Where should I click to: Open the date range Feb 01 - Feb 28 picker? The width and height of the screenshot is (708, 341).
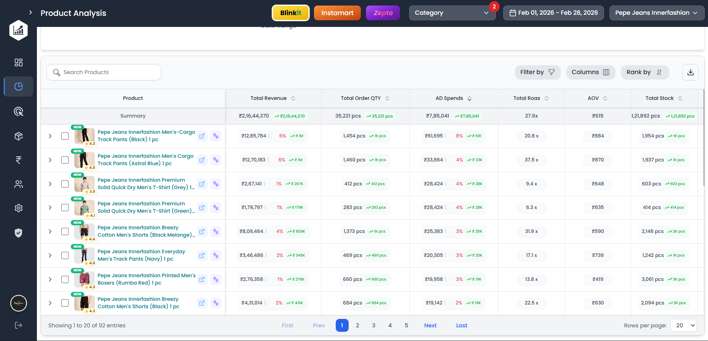click(x=553, y=13)
